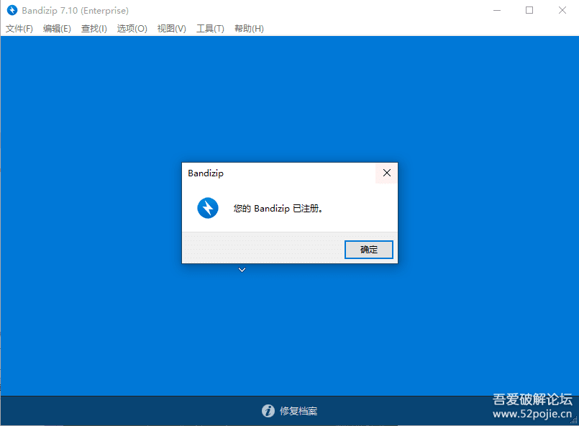Click the Bandizip title bar app icon
The image size is (579, 426).
coord(12,10)
